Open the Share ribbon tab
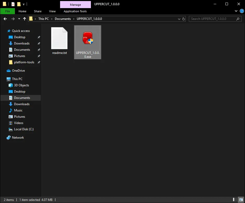Viewport: 245px width, 203px height. click(x=38, y=11)
